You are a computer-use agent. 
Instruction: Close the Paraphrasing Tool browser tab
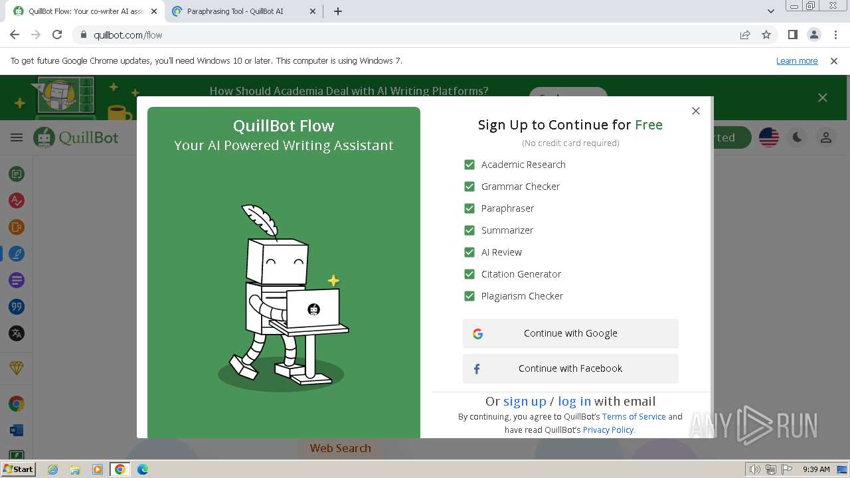[x=313, y=11]
